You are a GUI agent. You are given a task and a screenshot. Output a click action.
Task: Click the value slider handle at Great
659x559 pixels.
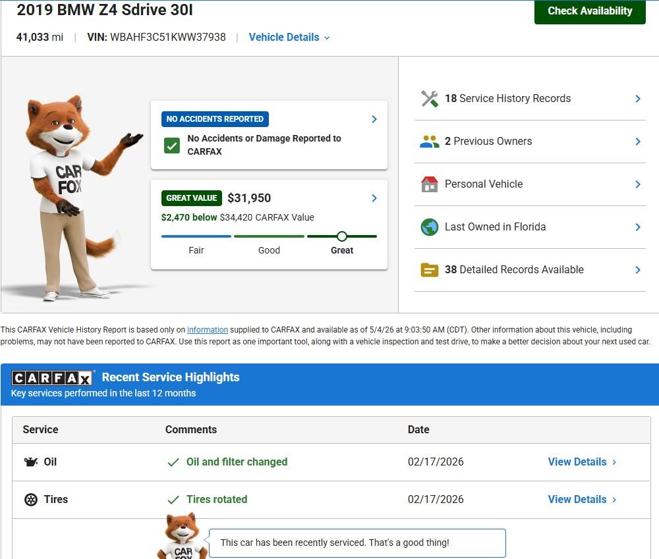(342, 236)
